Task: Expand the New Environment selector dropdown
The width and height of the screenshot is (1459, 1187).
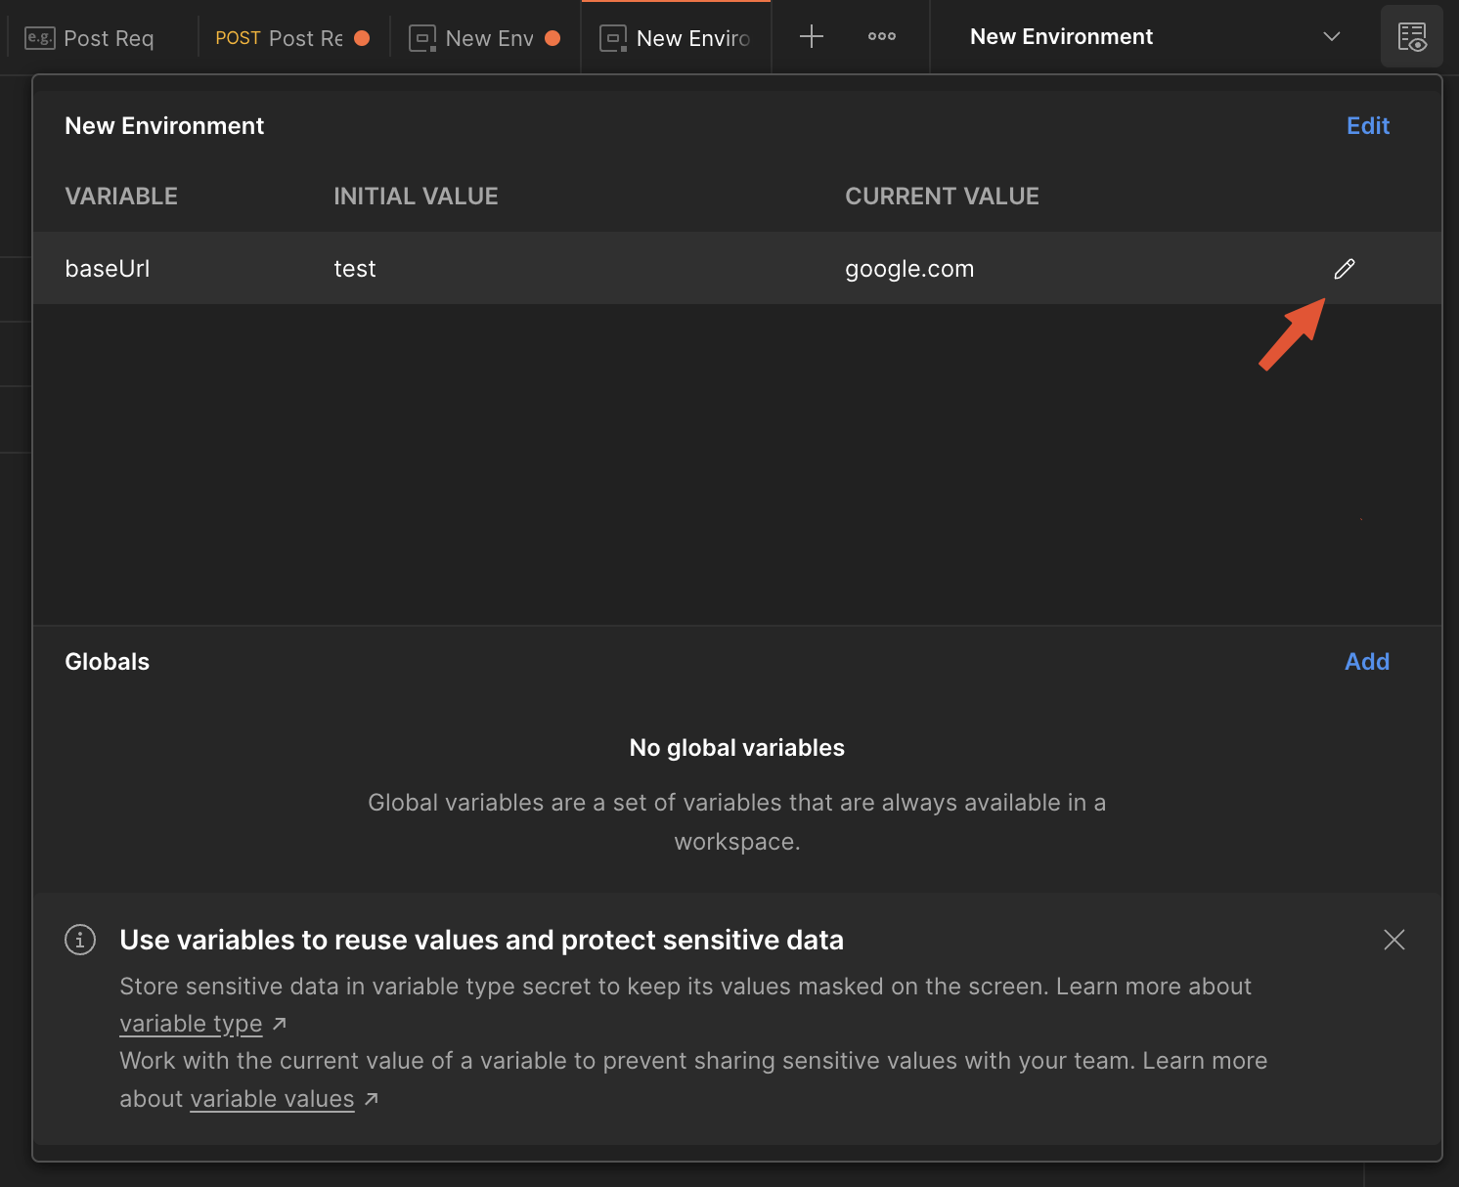Action: (x=1332, y=36)
